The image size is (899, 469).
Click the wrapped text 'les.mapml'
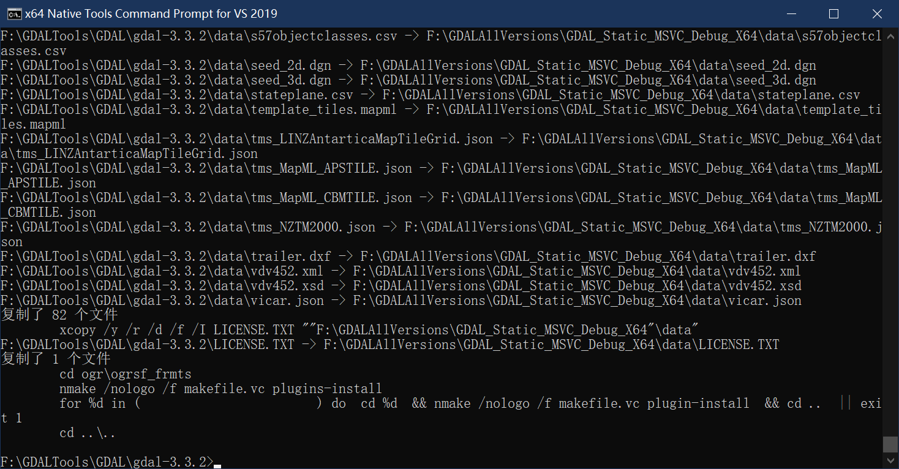34,124
